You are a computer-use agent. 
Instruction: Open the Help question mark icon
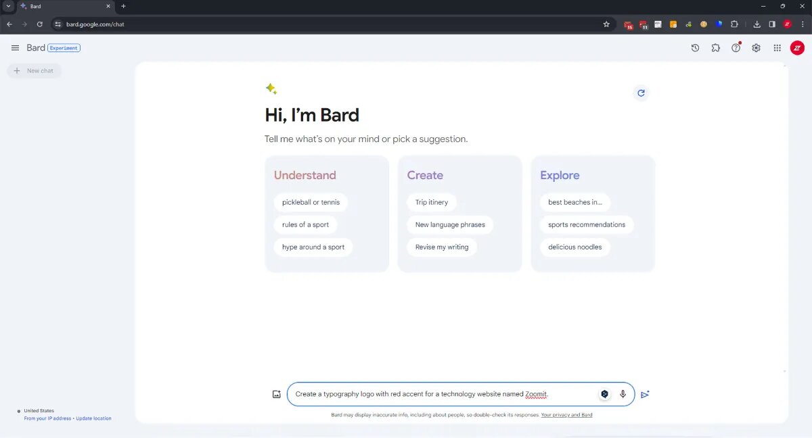736,48
